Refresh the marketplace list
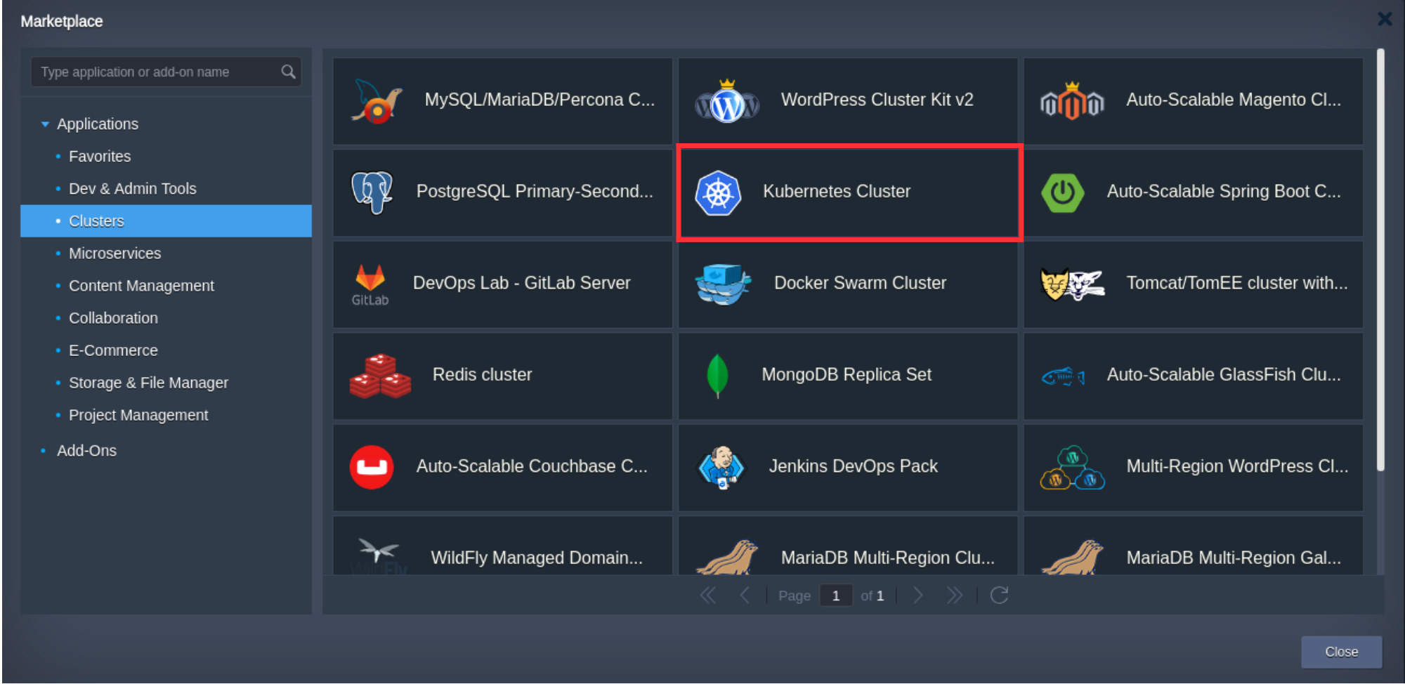 pyautogui.click(x=999, y=596)
